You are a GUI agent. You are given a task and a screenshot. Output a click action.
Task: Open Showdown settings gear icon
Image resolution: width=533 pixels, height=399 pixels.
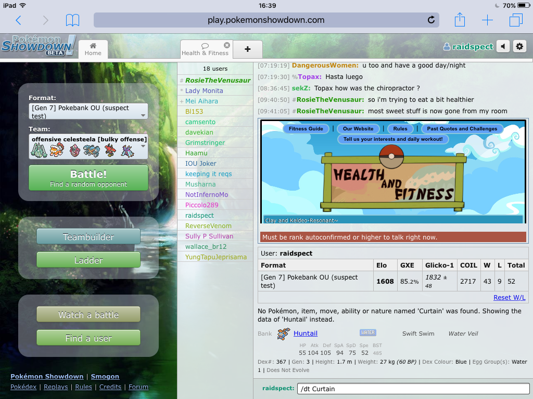coord(519,46)
